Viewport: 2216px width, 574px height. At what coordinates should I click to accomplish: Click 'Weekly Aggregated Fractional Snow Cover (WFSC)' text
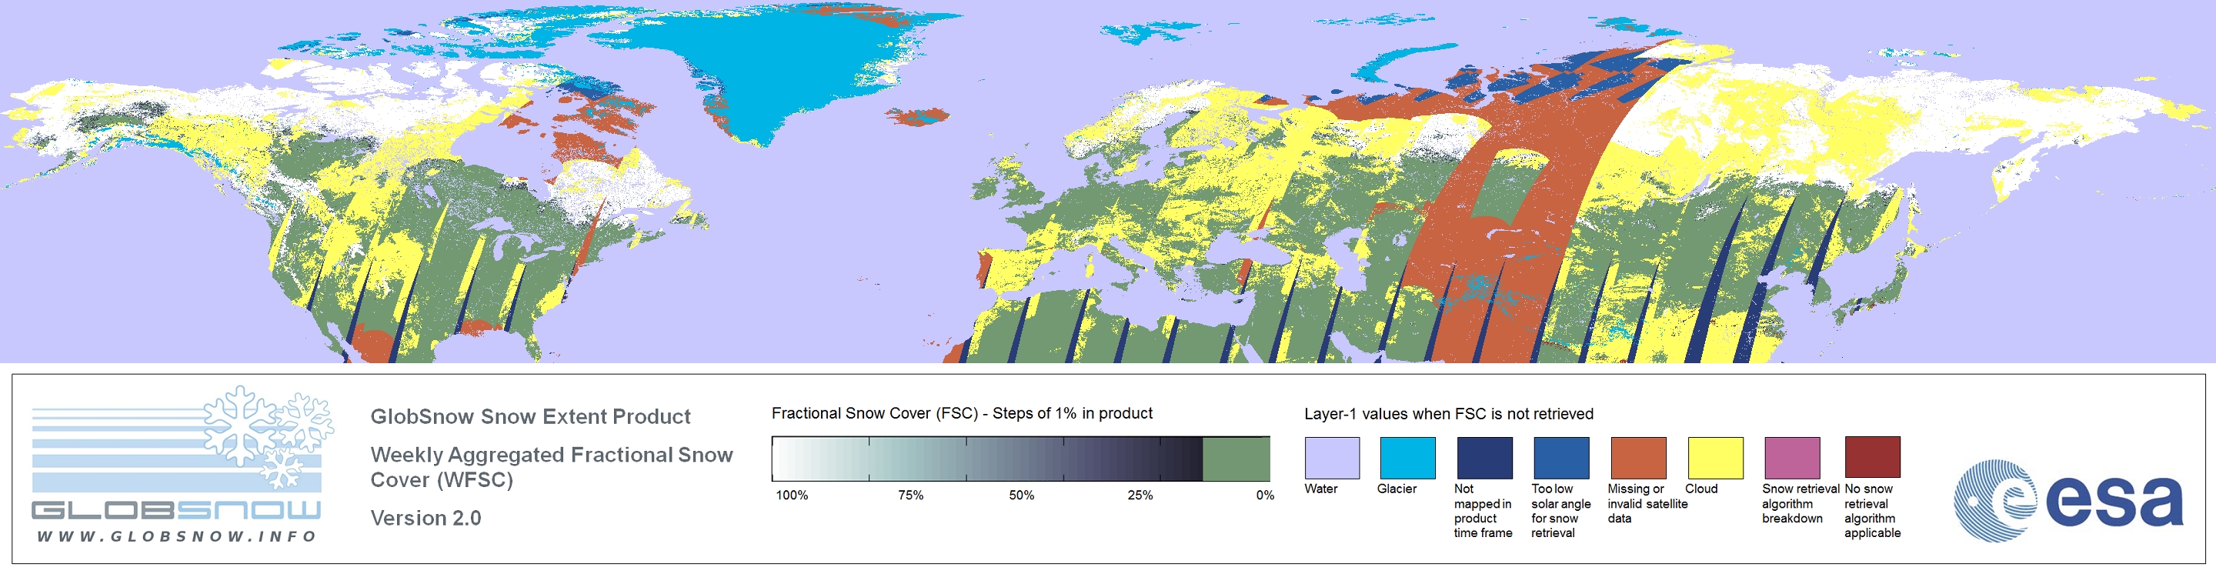552,466
